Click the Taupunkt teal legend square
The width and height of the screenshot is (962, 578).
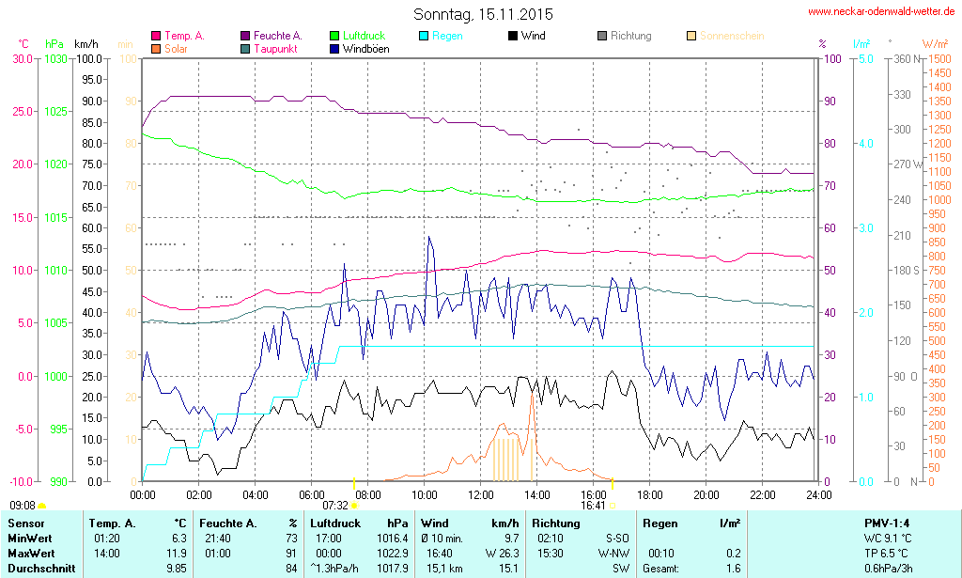click(x=245, y=48)
